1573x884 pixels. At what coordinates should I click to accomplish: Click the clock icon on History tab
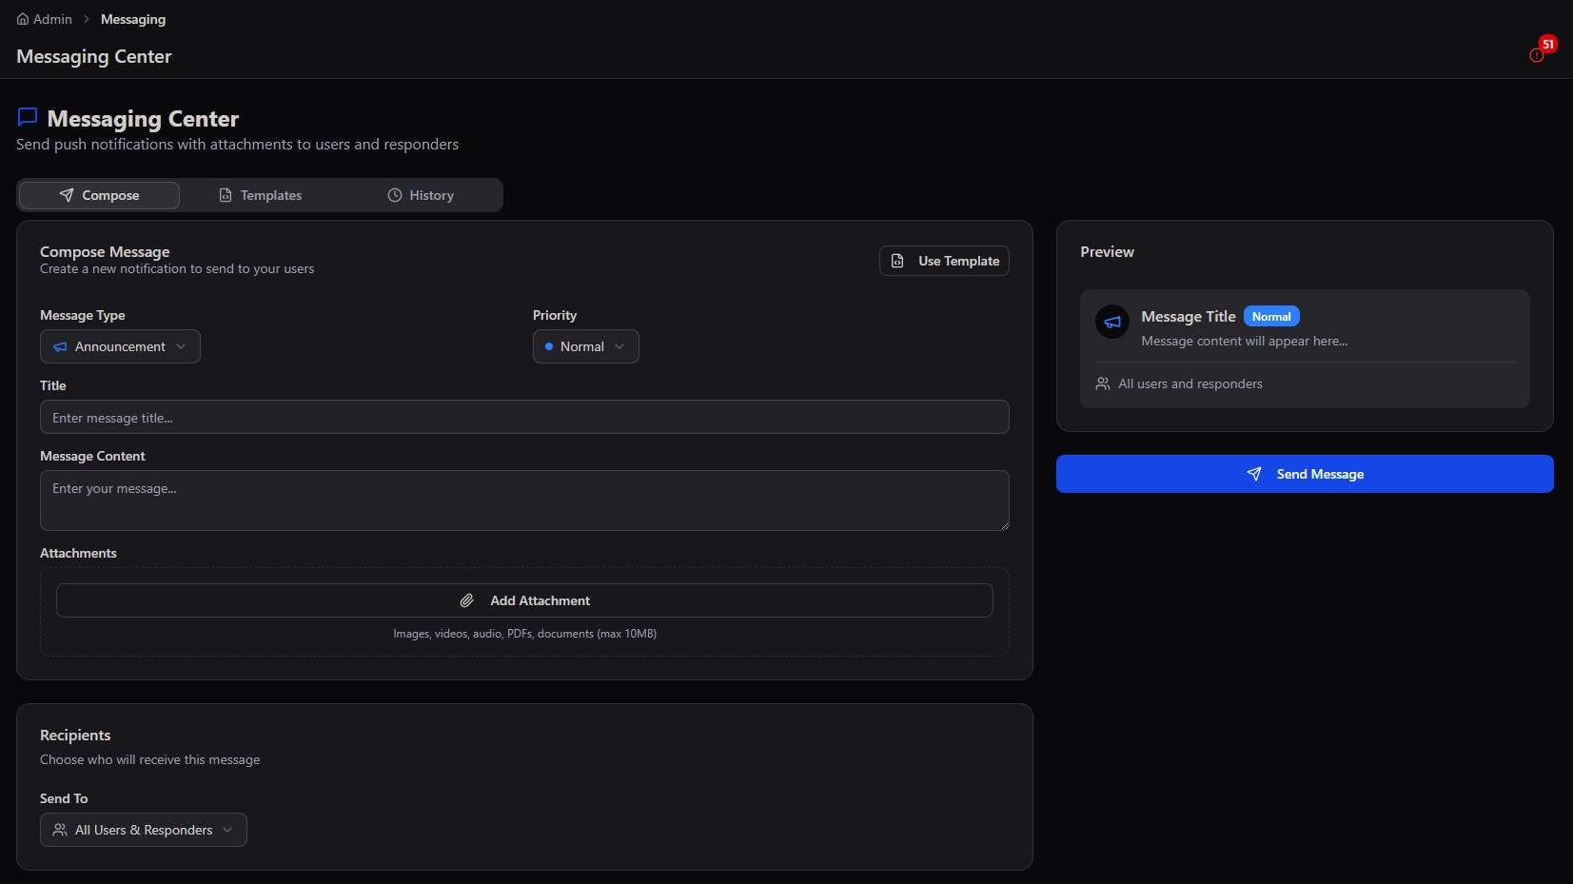point(395,195)
